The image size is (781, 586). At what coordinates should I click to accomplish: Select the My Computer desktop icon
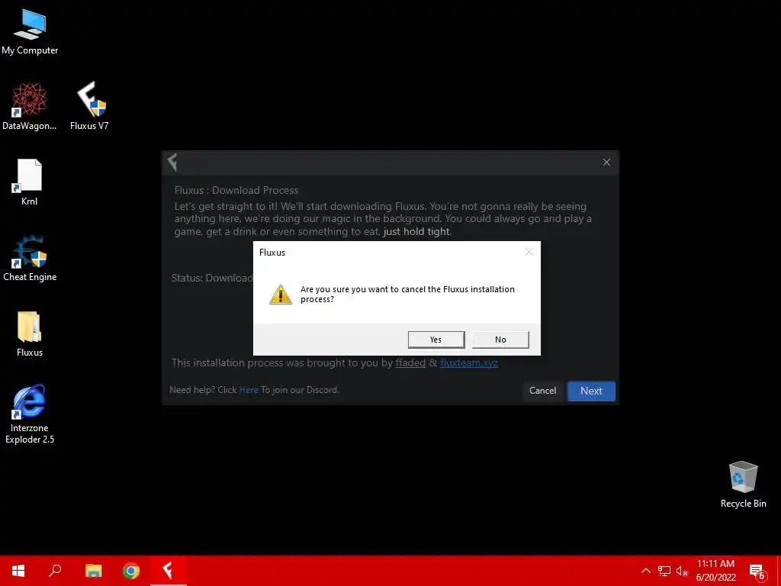(x=30, y=32)
